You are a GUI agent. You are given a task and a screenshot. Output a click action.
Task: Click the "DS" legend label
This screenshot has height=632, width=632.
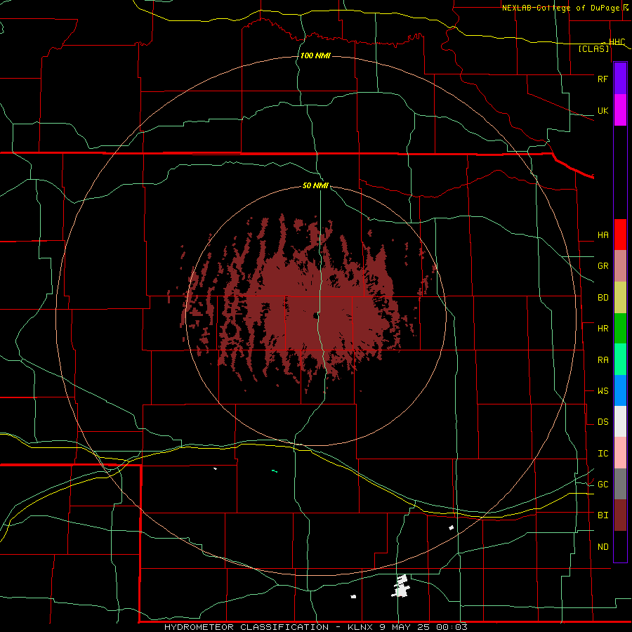603,422
